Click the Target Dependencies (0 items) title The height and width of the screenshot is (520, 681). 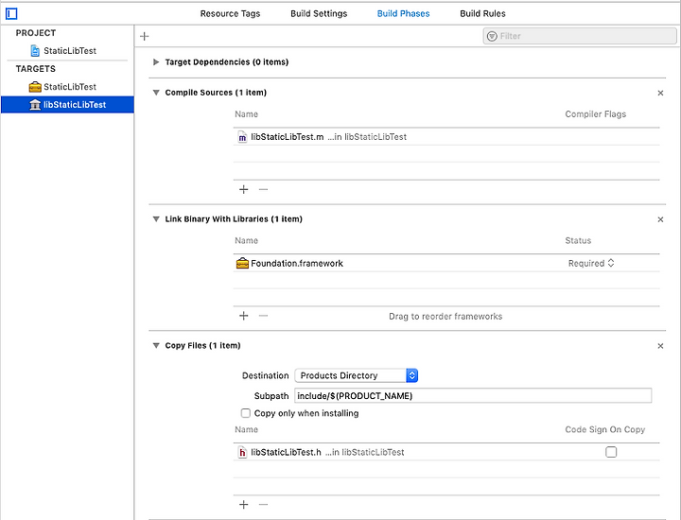[x=227, y=62]
